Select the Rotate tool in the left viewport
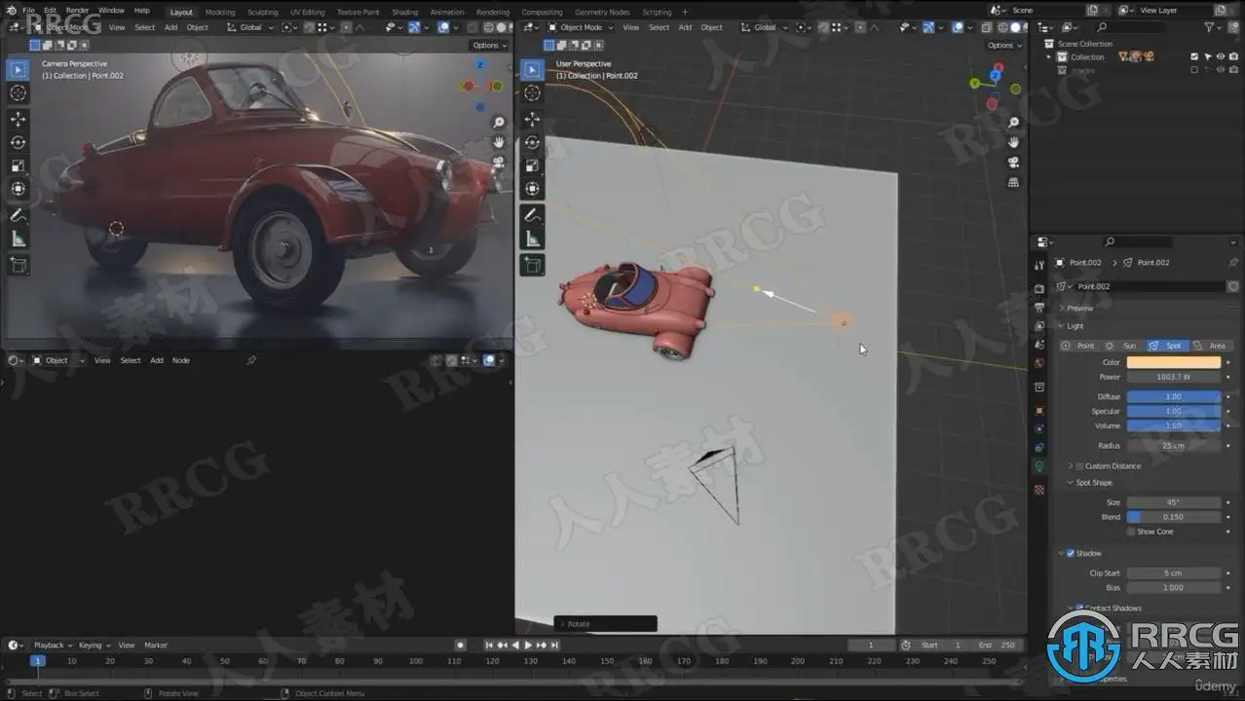Screen dimensions: 1245x701 tap(18, 142)
